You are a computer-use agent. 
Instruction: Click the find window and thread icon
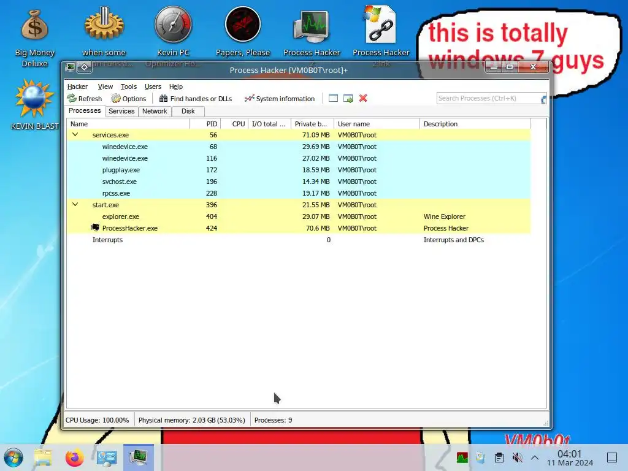(348, 98)
